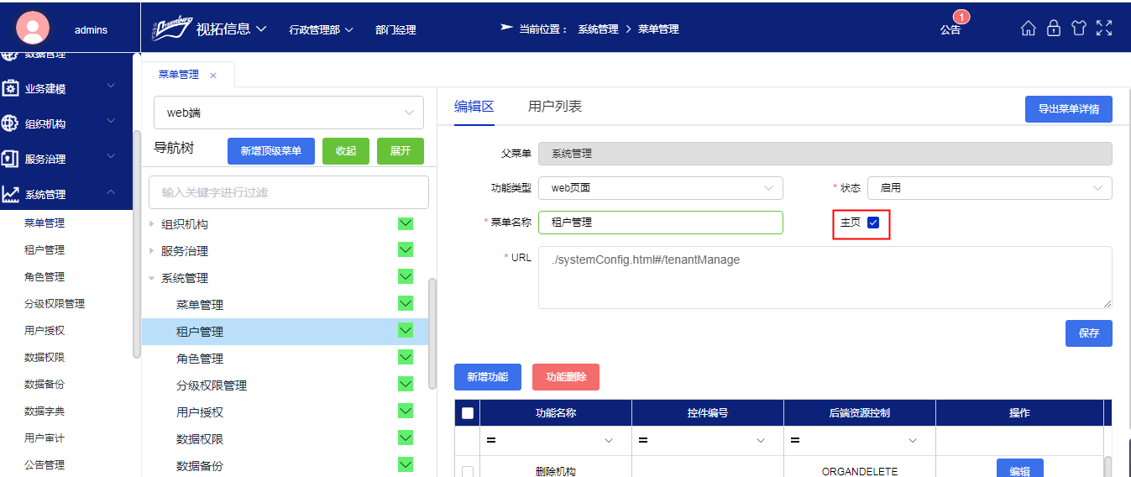Screen dimensions: 1131x477
Task: Toggle the green checkbox for 系统管理
Action: pyautogui.click(x=406, y=276)
